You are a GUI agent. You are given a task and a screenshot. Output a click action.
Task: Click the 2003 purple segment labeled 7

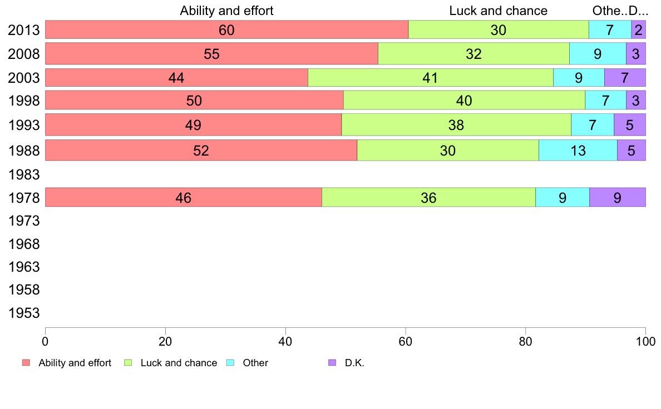point(625,77)
